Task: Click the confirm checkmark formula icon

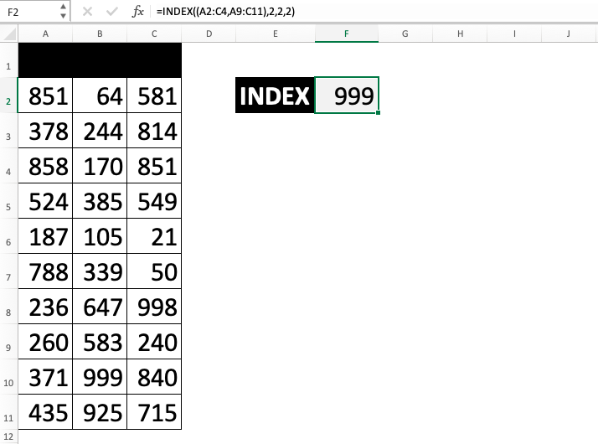Action: point(111,12)
